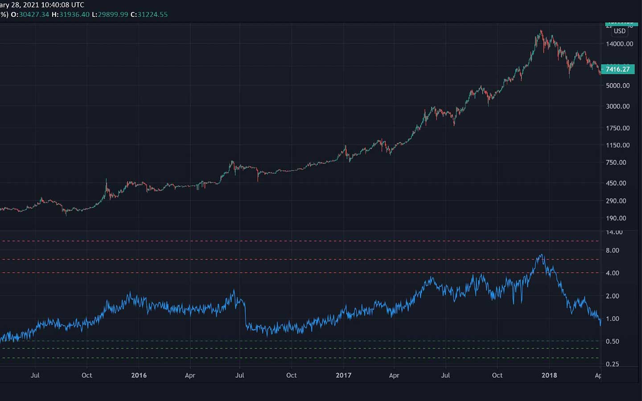The height and width of the screenshot is (401, 642).
Task: Select the 2018 year marker on time axis
Action: pos(549,375)
